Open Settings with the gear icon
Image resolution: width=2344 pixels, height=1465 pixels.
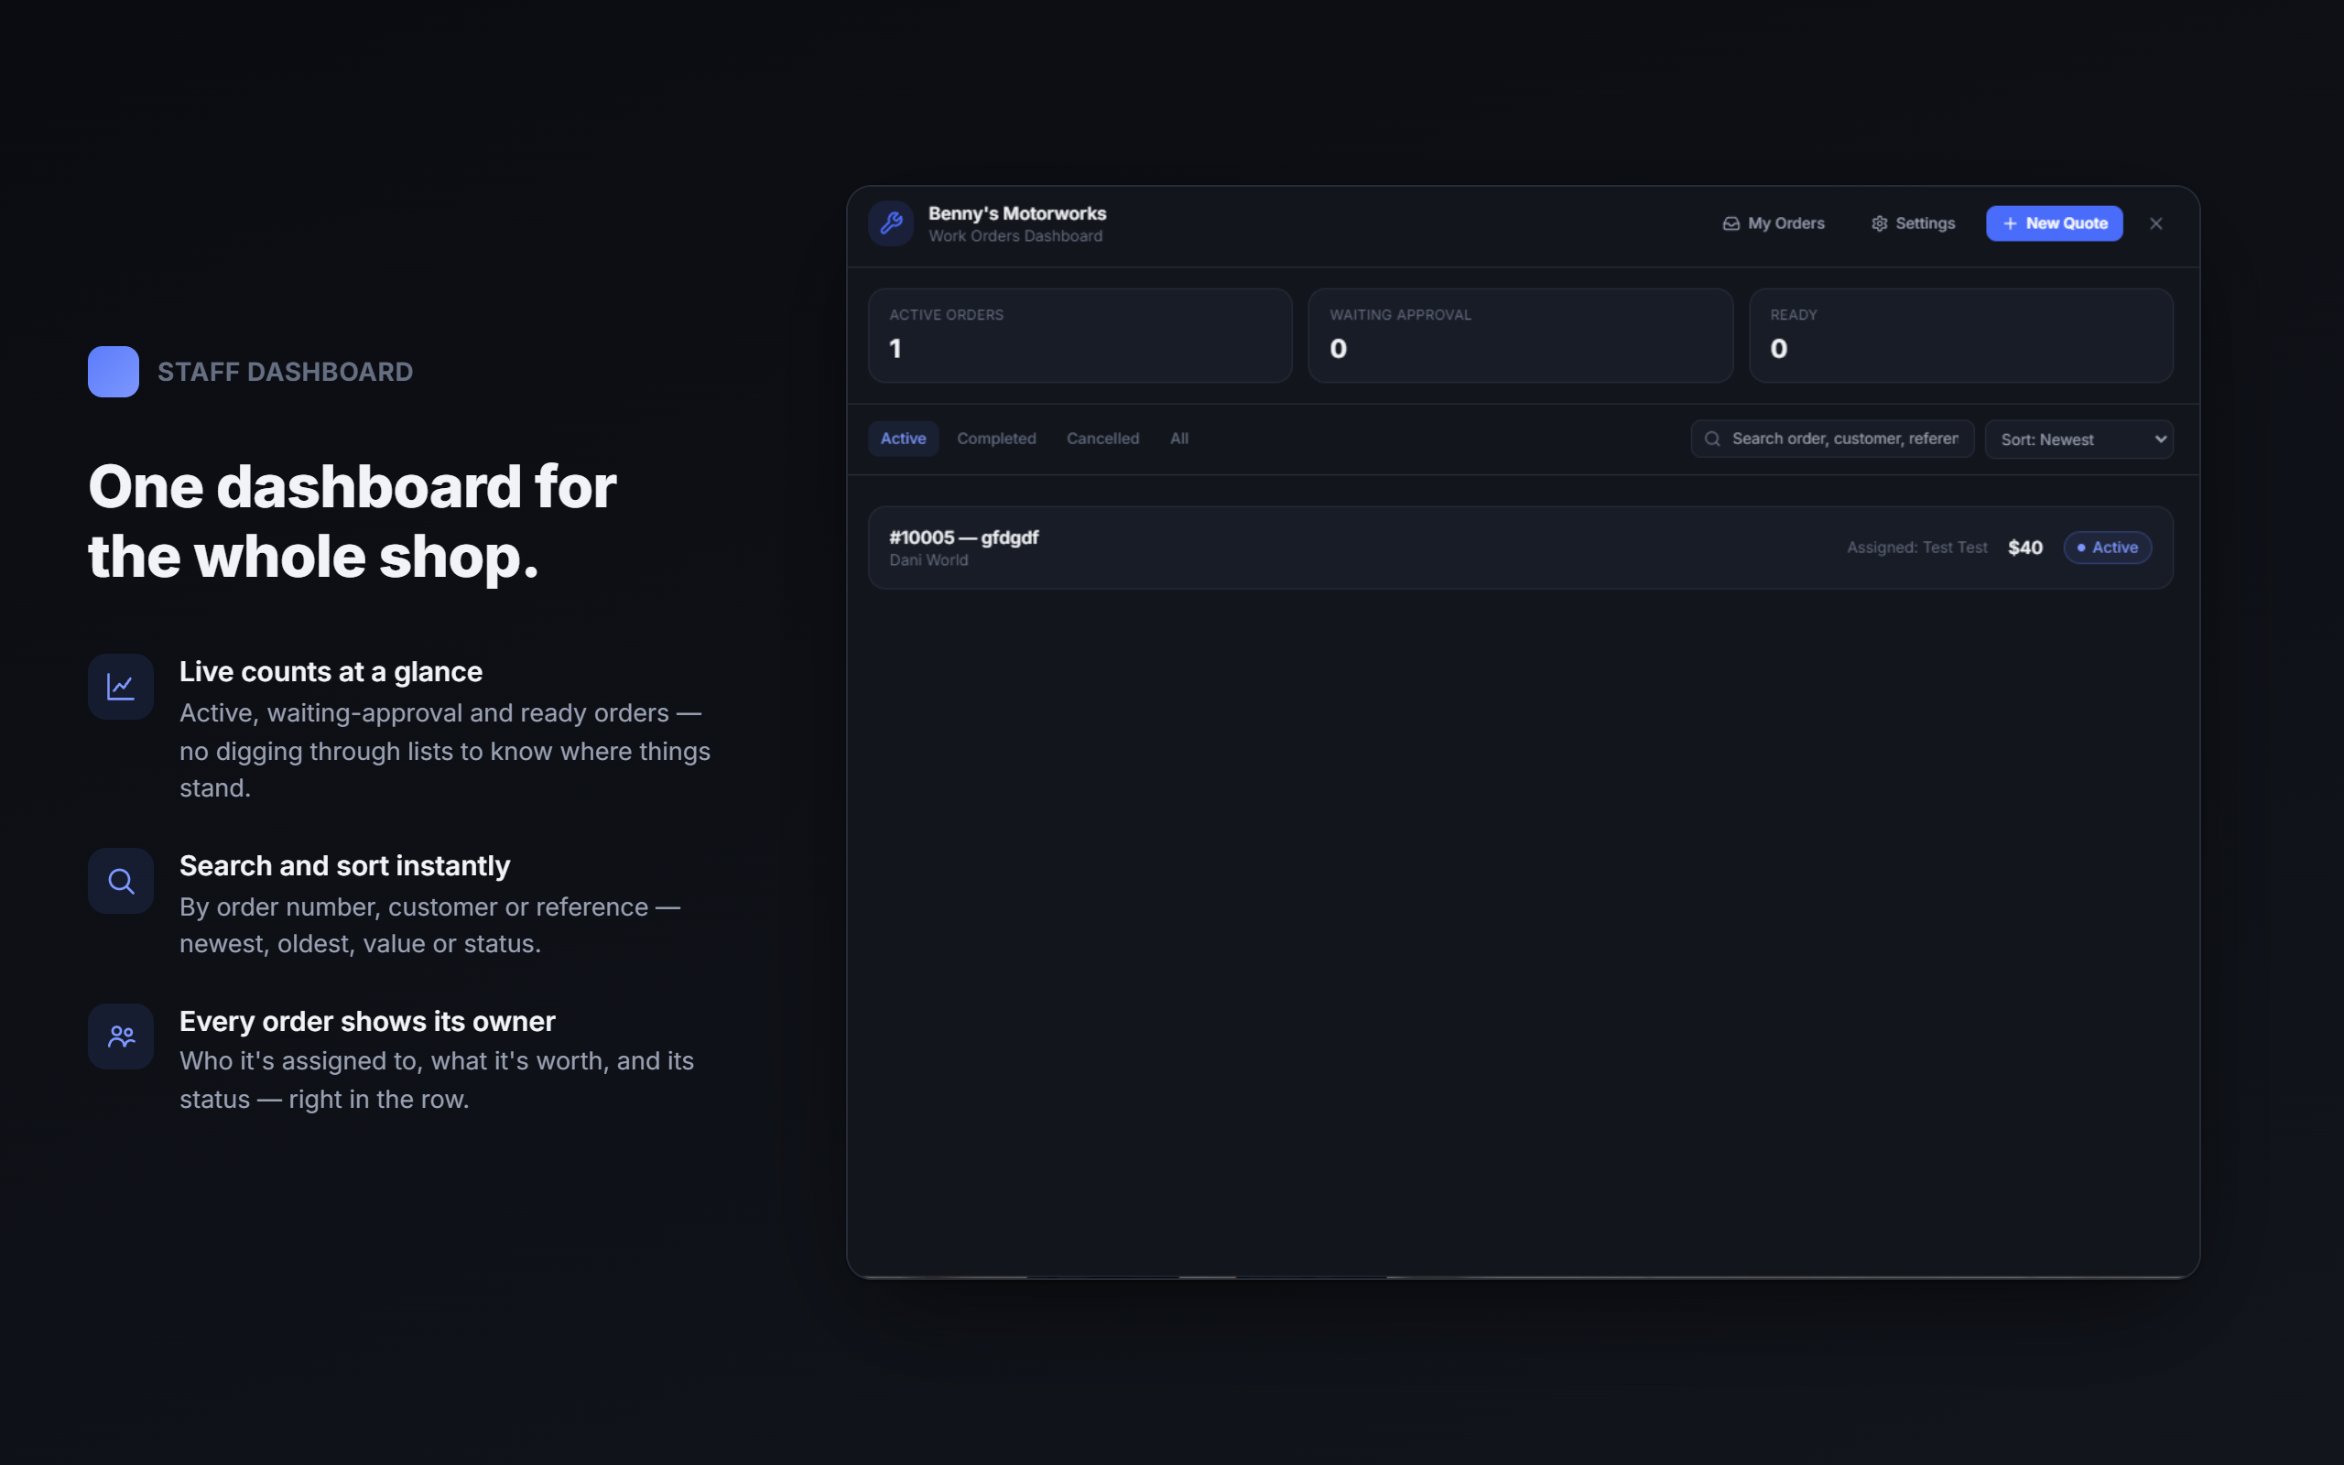pyautogui.click(x=1912, y=223)
